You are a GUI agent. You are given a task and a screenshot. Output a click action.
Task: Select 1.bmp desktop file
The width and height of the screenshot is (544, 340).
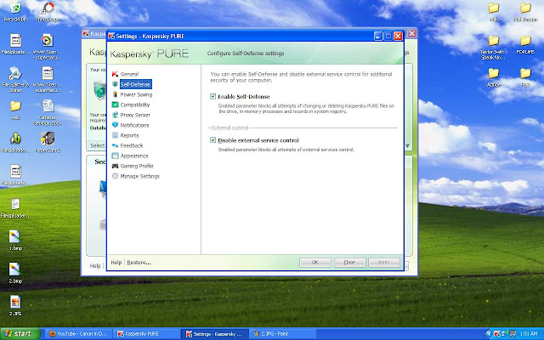(x=15, y=240)
